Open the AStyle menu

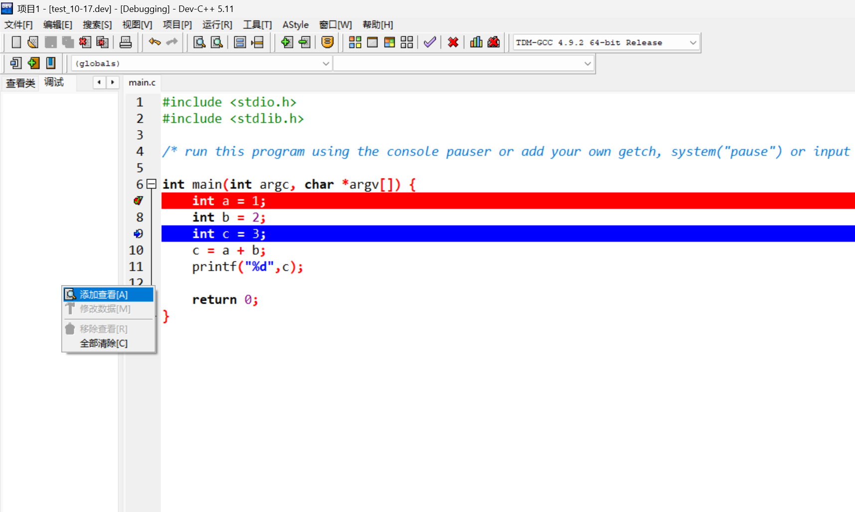[296, 25]
